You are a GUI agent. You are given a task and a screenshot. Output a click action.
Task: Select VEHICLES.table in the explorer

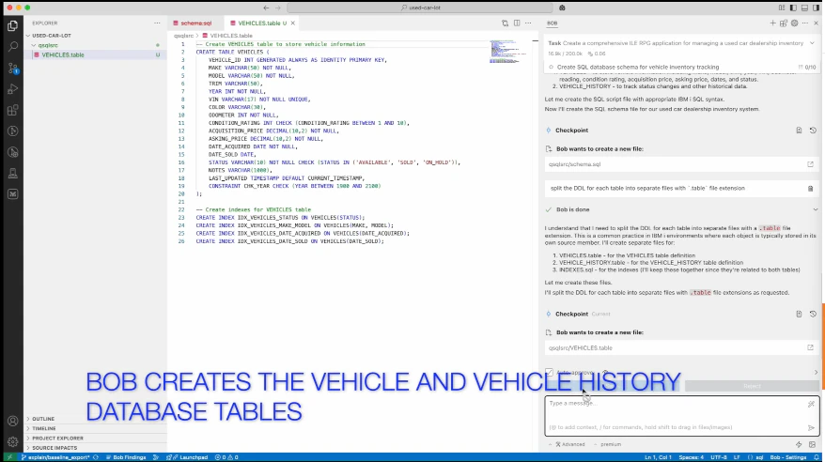coord(63,55)
